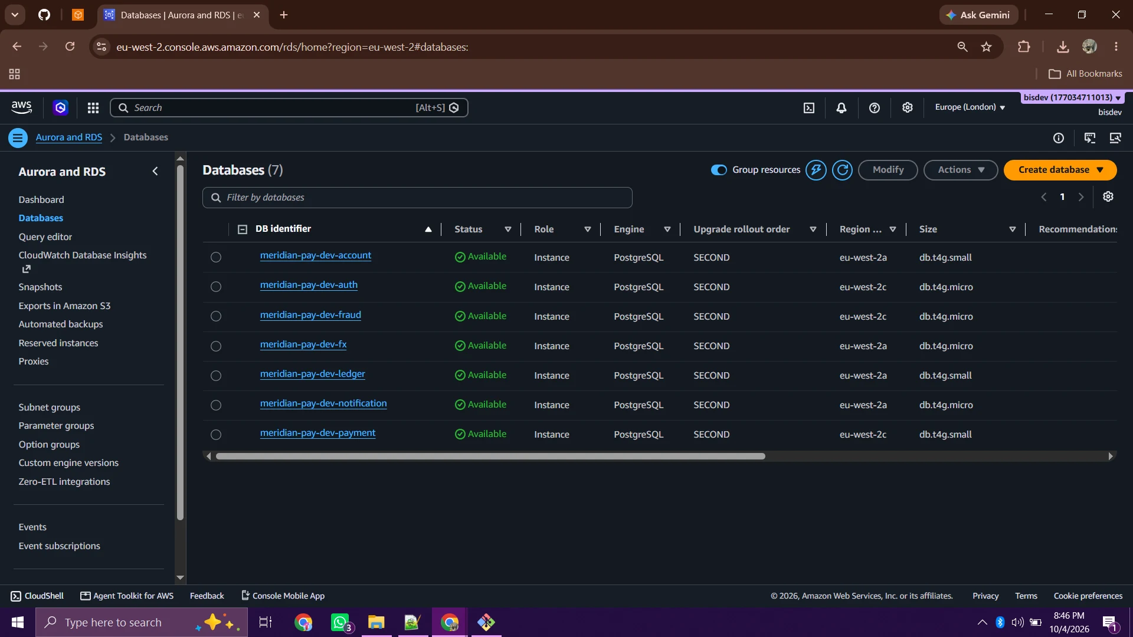Toggle the sidebar hamburger menu button

click(x=18, y=138)
